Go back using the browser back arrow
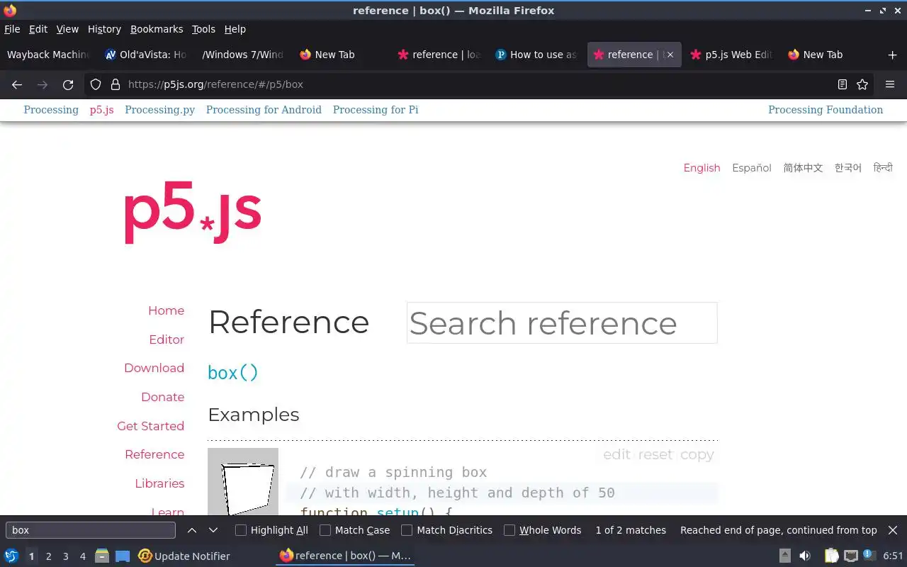 tap(17, 84)
